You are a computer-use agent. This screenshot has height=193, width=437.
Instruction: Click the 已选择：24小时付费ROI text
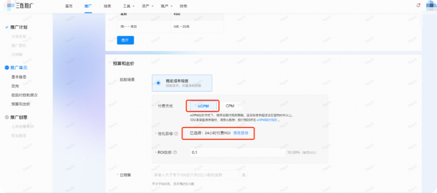tap(210, 133)
